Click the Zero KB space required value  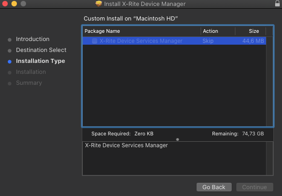click(x=144, y=134)
